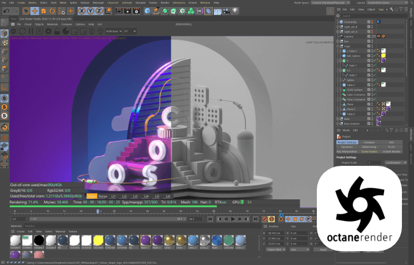Click Octane Live Viewer send scene icon

coord(13,31)
